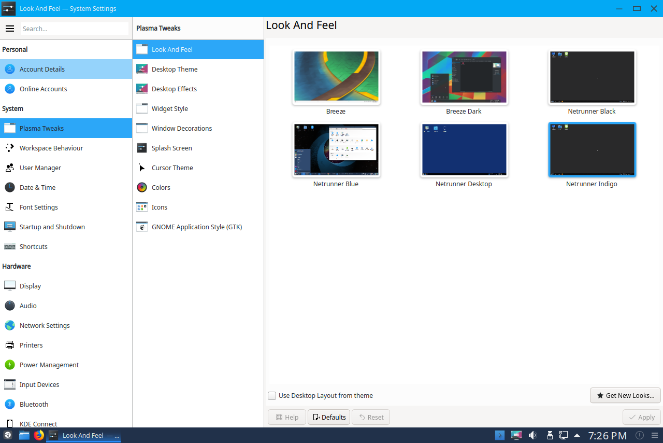Enable Use Desktop Layout from theme
The width and height of the screenshot is (663, 443).
pyautogui.click(x=272, y=396)
